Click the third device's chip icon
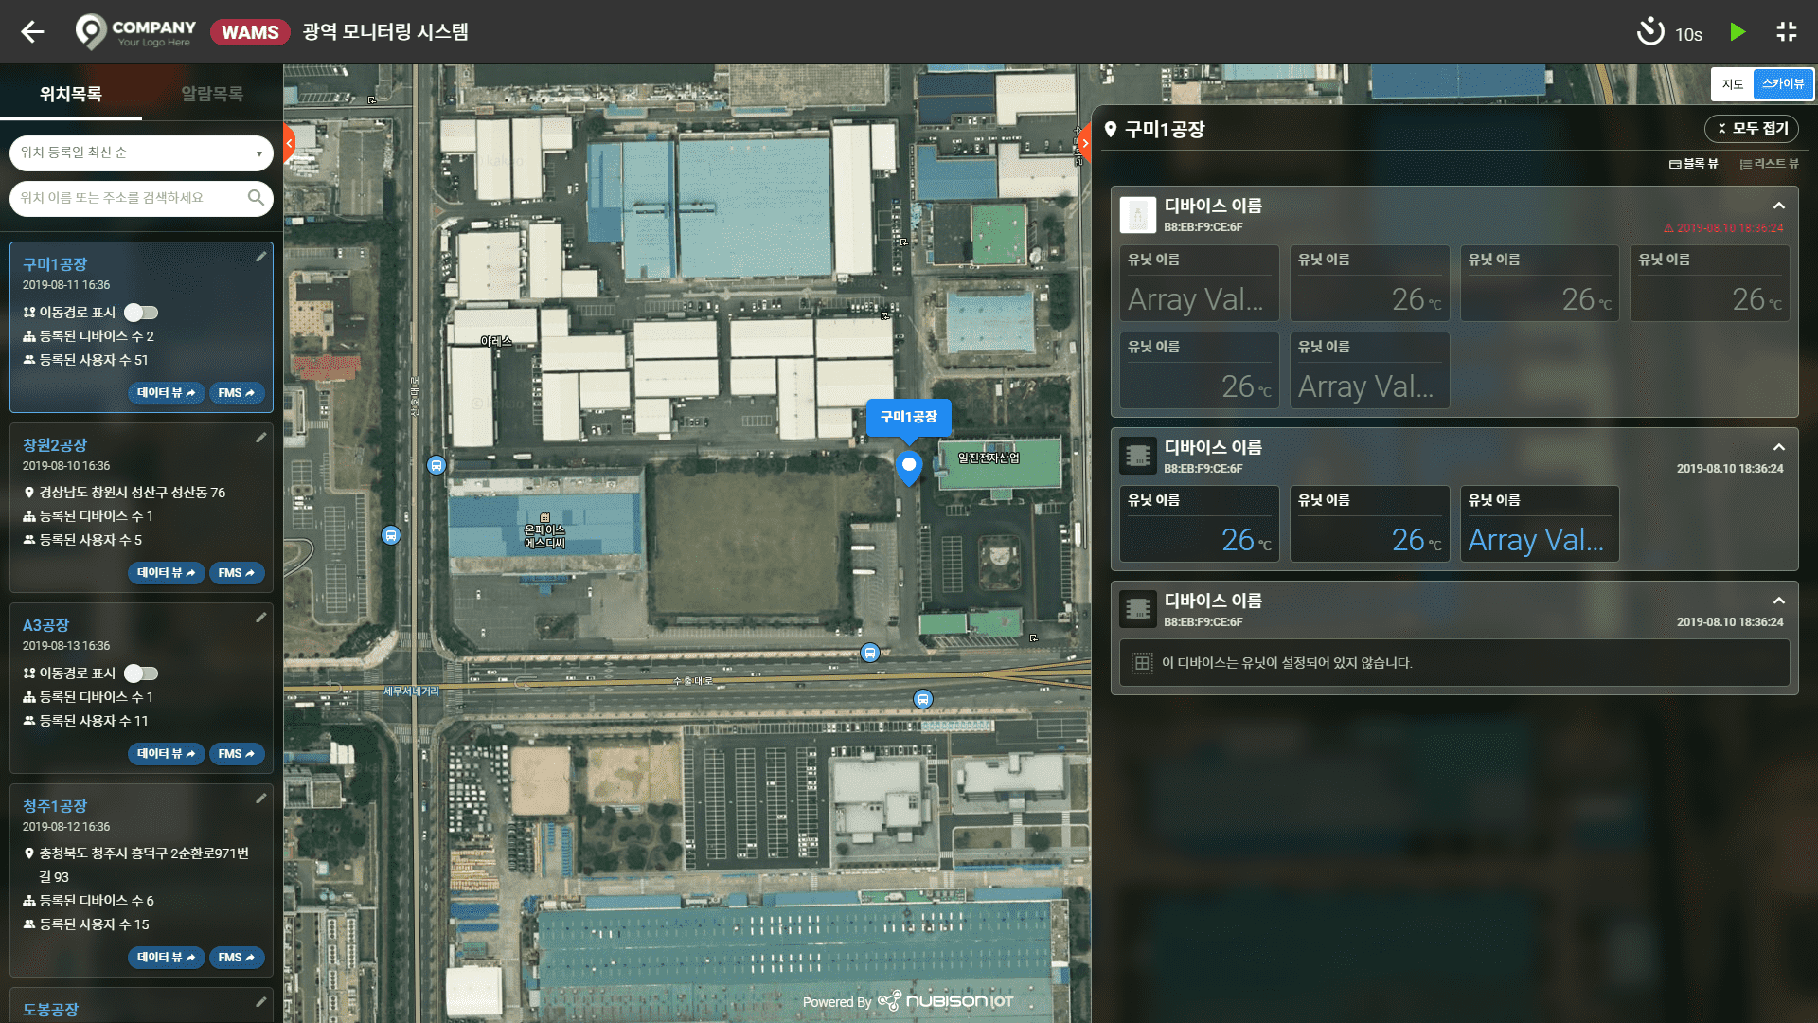1818x1023 pixels. pos(1137,610)
